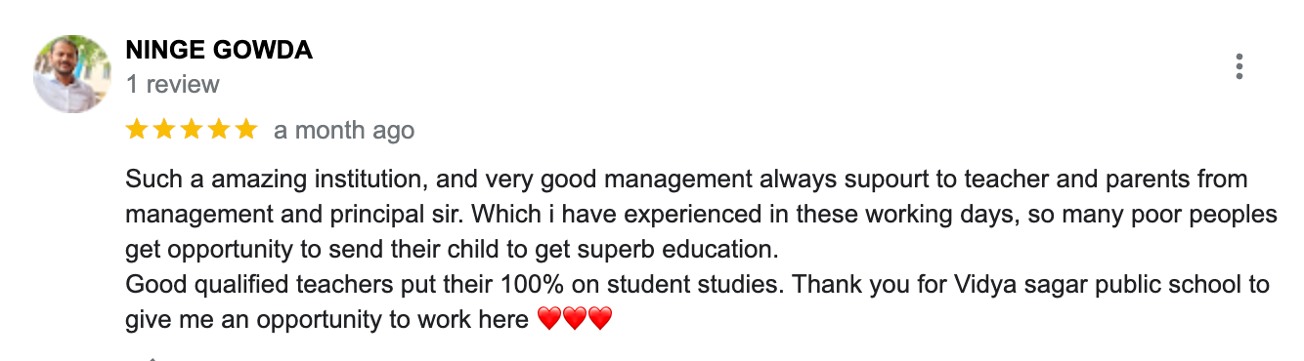Click the second yellow rating star

(164, 129)
